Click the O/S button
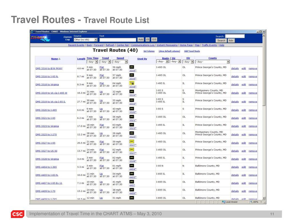 click(x=154, y=40)
